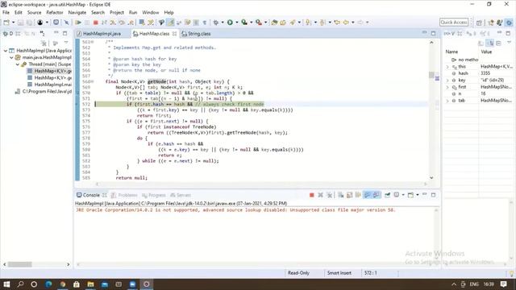The height and width of the screenshot is (290, 516).
Task: Toggle Scroll Lock in Console toolbar
Action: pos(349,195)
